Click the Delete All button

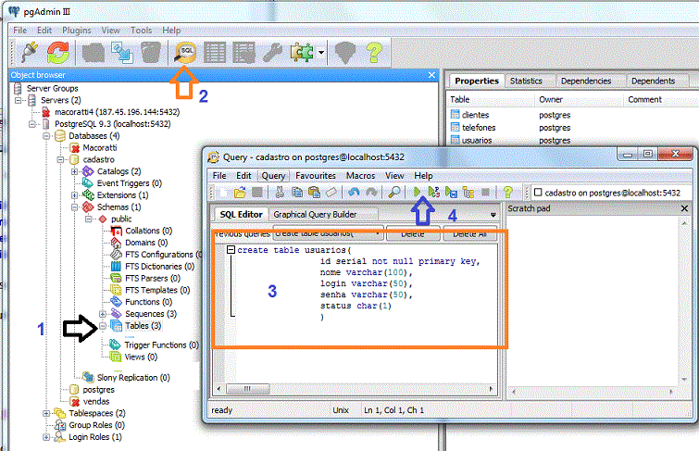(469, 233)
